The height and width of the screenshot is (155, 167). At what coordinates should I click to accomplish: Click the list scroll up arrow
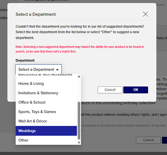79,76
